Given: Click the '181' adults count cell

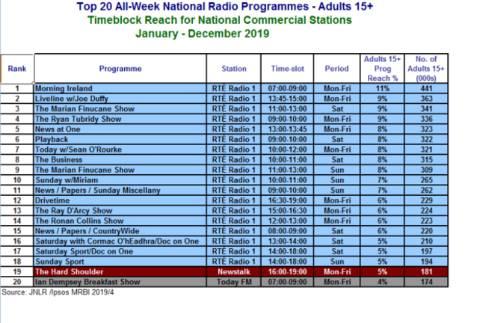Looking at the screenshot, I should point(426,272).
